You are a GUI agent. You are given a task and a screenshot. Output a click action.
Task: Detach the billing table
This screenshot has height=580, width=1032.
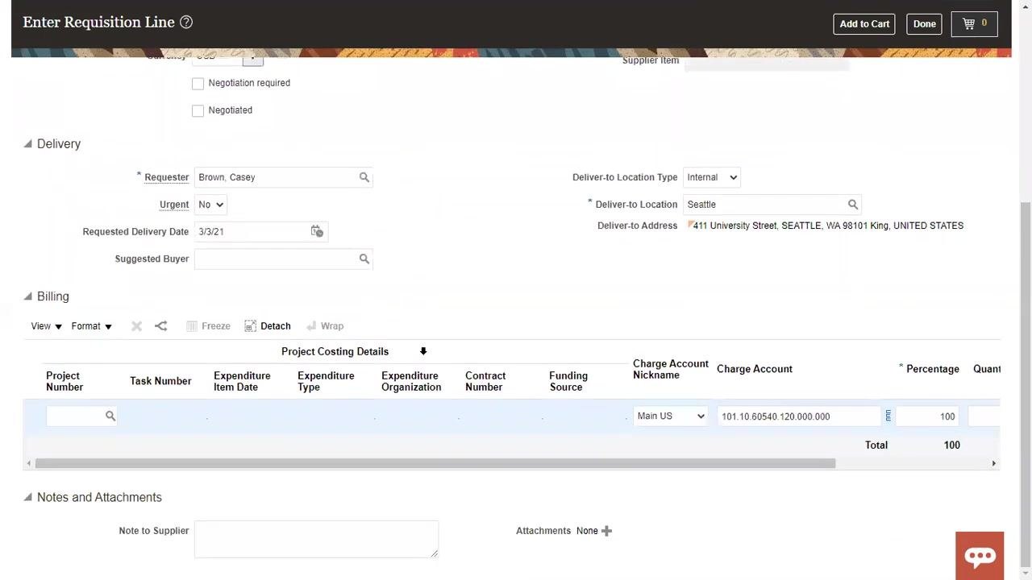tap(268, 326)
